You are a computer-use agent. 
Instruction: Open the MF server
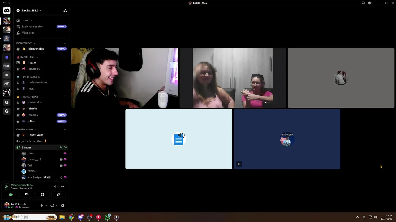click(6, 84)
